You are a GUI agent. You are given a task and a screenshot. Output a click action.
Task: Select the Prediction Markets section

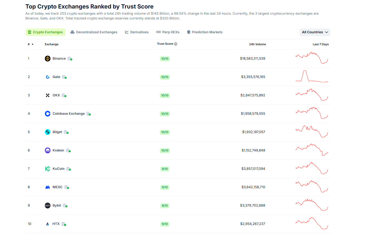coord(205,32)
